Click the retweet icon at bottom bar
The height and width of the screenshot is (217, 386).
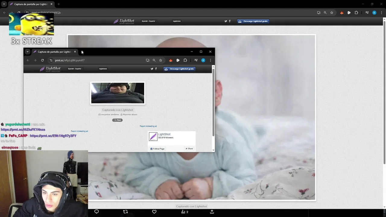(125, 212)
